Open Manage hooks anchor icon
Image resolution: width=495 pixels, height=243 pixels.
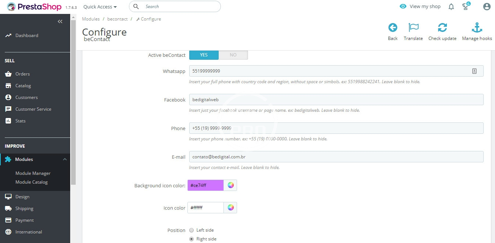pos(477,28)
